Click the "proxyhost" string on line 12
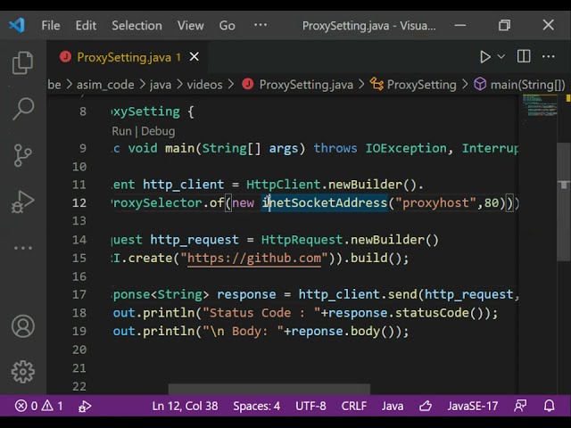The image size is (571, 428). pos(435,202)
